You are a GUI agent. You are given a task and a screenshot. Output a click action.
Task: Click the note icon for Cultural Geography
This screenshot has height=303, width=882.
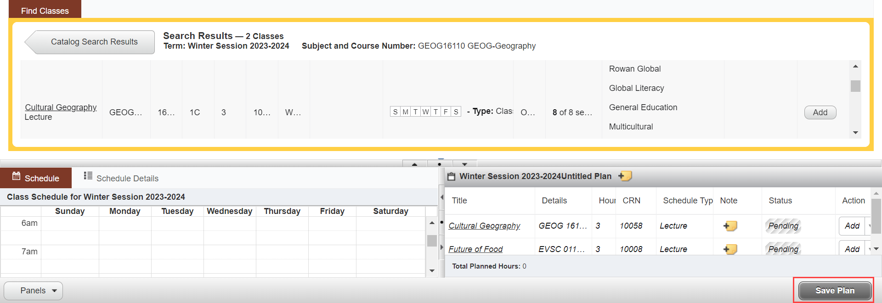(x=730, y=226)
